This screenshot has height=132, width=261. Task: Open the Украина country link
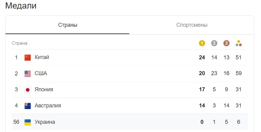[x=45, y=122]
